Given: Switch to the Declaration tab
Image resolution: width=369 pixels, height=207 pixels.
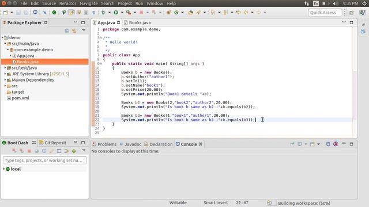Looking at the screenshot, I should coord(159,144).
